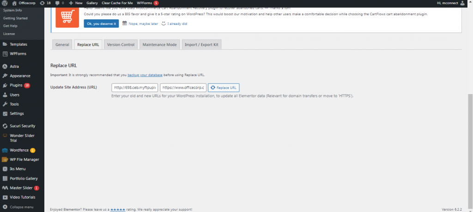This screenshot has height=212, width=473.
Task: Switch to the General tab
Action: tap(62, 45)
